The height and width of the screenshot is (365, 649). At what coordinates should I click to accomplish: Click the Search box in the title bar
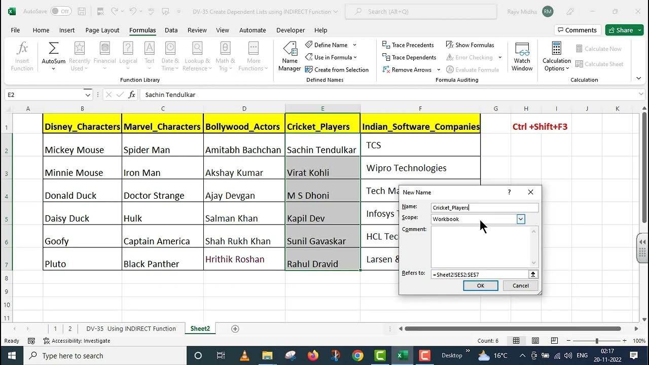pyautogui.click(x=421, y=11)
